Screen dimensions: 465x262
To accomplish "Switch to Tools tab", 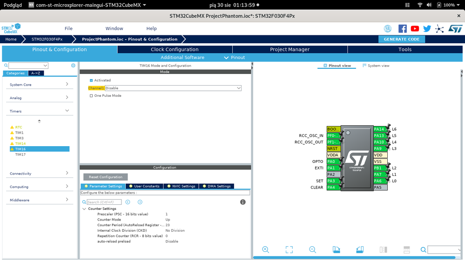I will click(x=405, y=49).
